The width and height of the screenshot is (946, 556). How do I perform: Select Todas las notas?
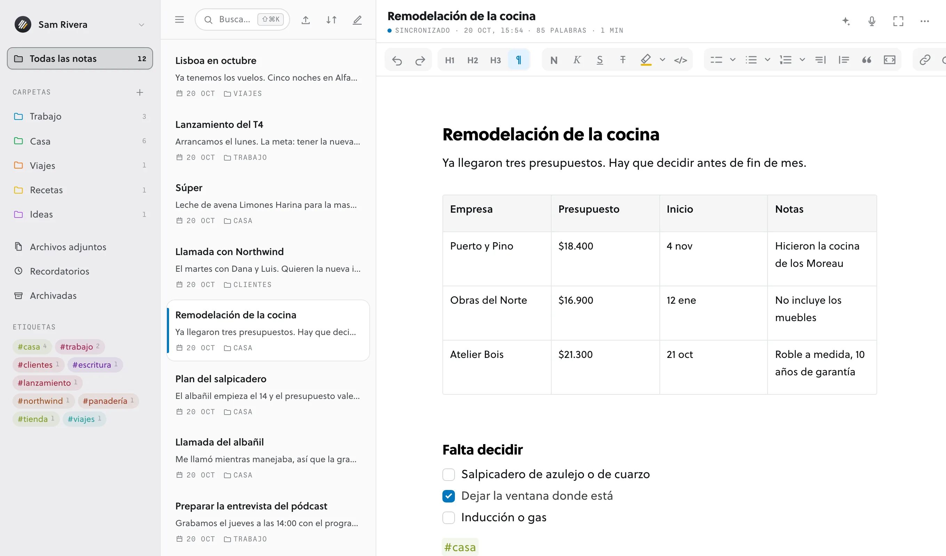pyautogui.click(x=80, y=58)
